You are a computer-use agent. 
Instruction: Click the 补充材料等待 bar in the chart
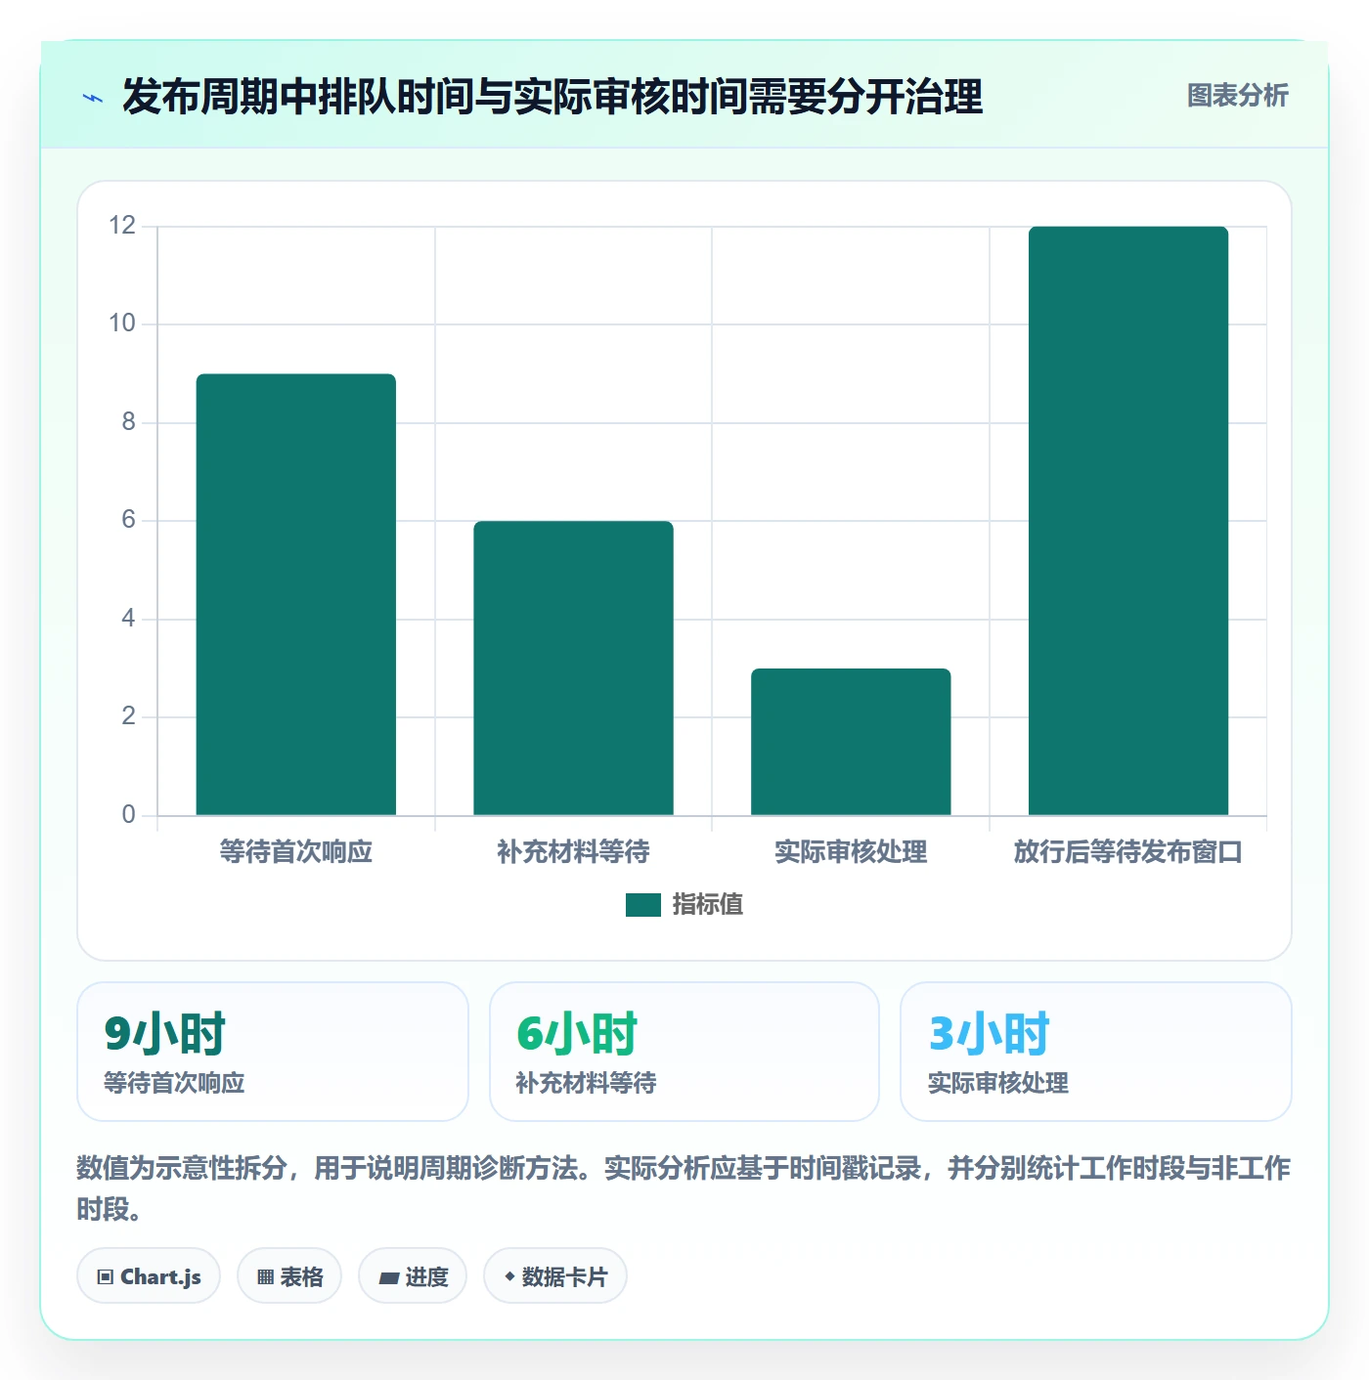(574, 668)
